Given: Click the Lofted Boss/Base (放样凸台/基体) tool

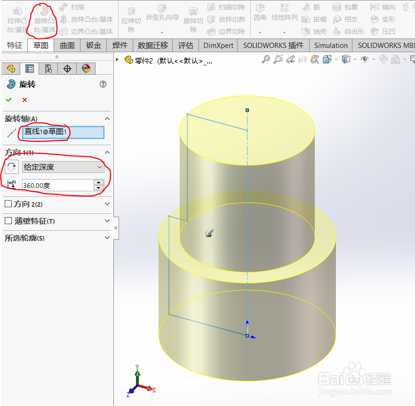Looking at the screenshot, I should [87, 19].
